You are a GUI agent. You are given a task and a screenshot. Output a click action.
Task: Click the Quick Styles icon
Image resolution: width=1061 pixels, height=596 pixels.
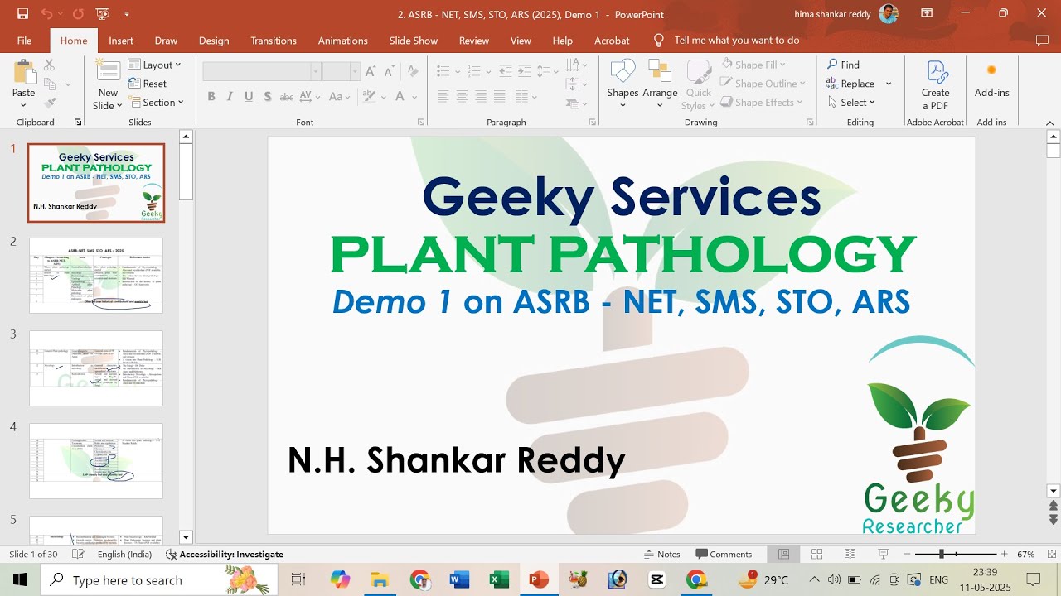[698, 71]
